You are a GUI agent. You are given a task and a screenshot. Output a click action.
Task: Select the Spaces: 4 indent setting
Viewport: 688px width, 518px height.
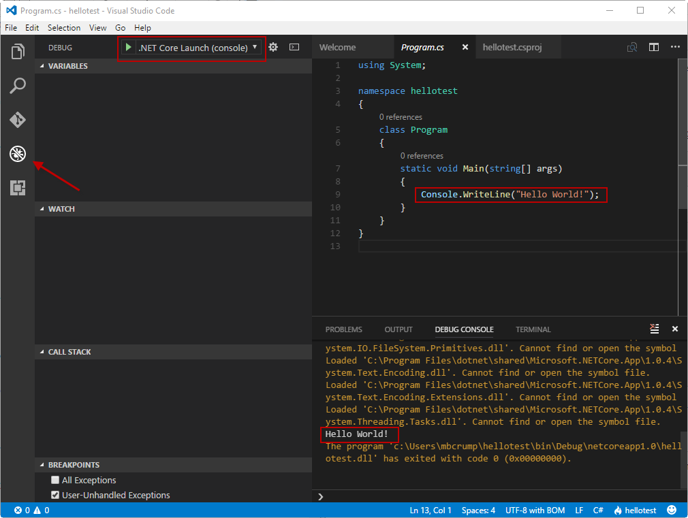tap(479, 510)
